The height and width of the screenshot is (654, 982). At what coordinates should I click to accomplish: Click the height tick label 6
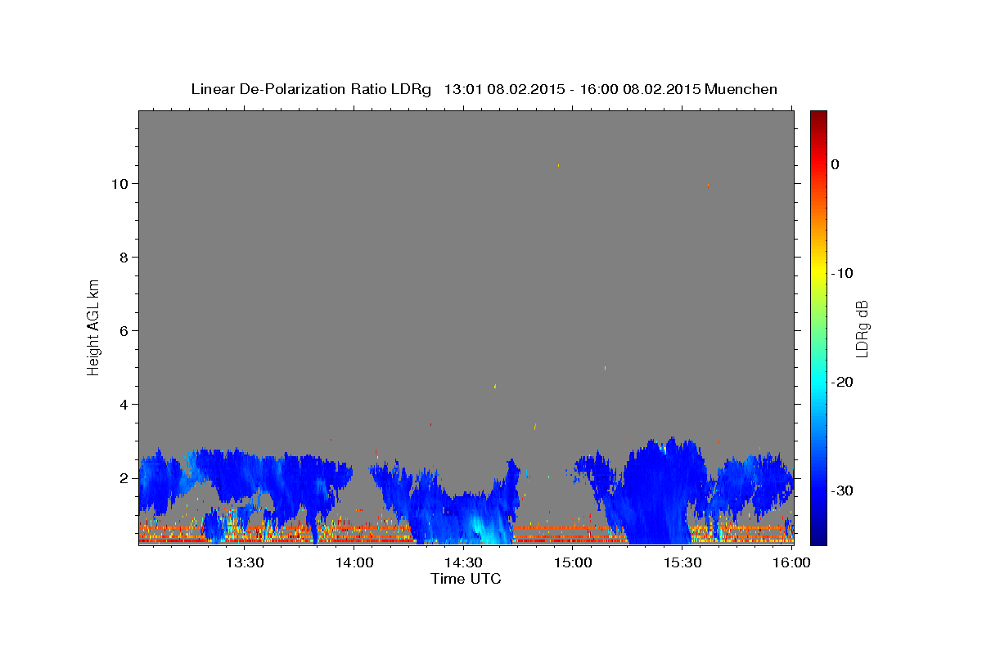pos(124,331)
